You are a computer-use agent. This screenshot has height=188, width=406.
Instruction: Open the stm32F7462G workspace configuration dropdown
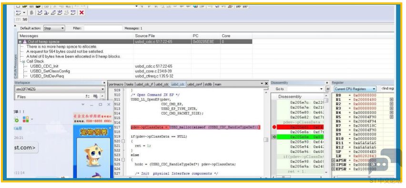[x=60, y=89]
